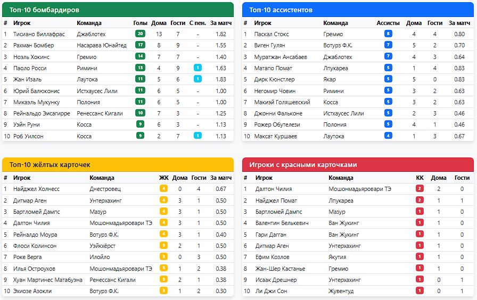Click the red card badge for Найджел Помат
The width and height of the screenshot is (477, 300).
coord(420,201)
